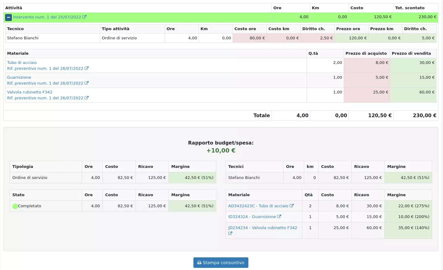The height and width of the screenshot is (270, 443).
Task: Click external icon below JD234234 Valvola rubinetto
Action: point(230,233)
